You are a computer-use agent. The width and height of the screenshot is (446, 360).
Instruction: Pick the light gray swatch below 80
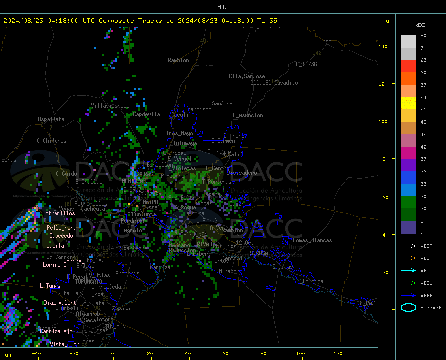tap(408, 42)
